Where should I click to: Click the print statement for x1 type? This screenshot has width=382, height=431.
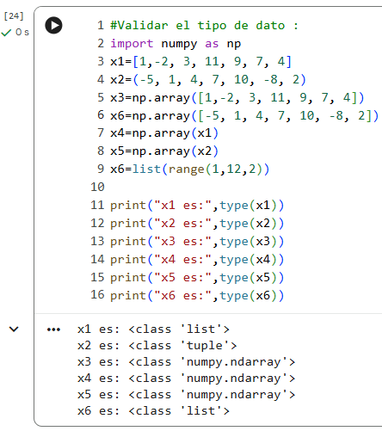(x=197, y=206)
